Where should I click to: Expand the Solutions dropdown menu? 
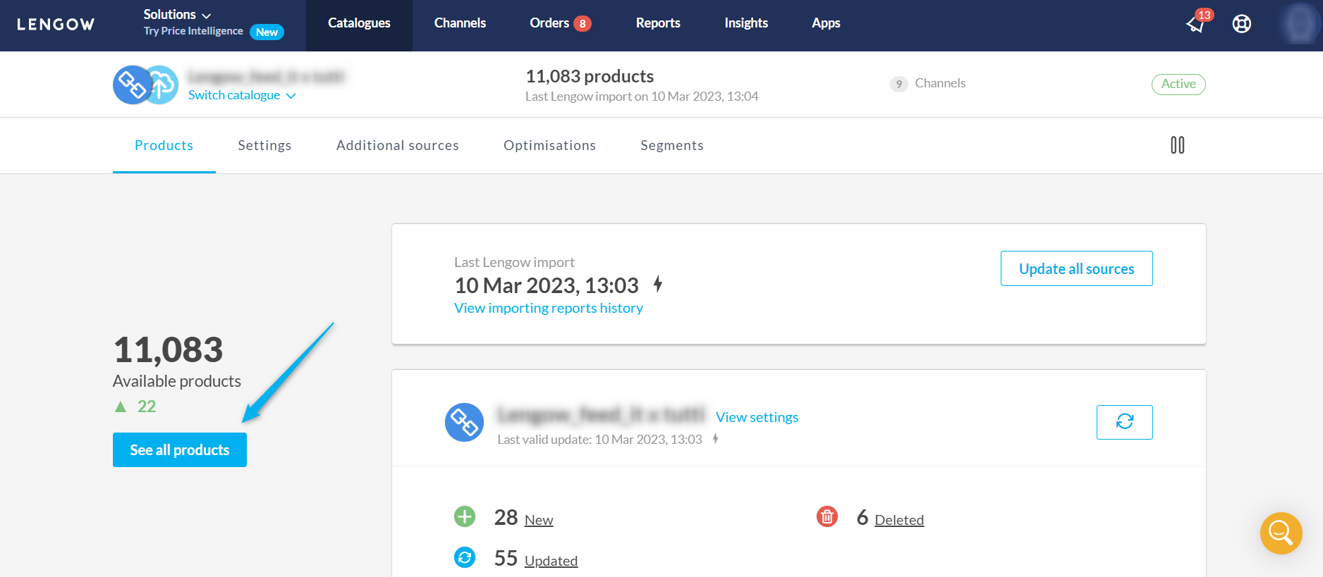point(177,15)
